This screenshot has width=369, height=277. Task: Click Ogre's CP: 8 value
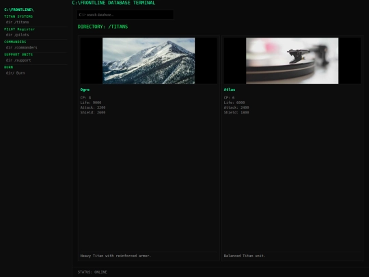pyautogui.click(x=85, y=98)
